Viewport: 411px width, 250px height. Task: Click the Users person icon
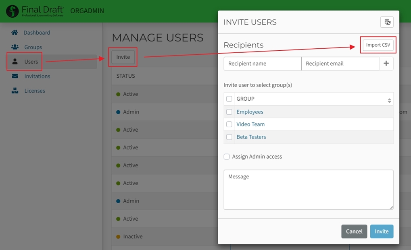tap(15, 62)
